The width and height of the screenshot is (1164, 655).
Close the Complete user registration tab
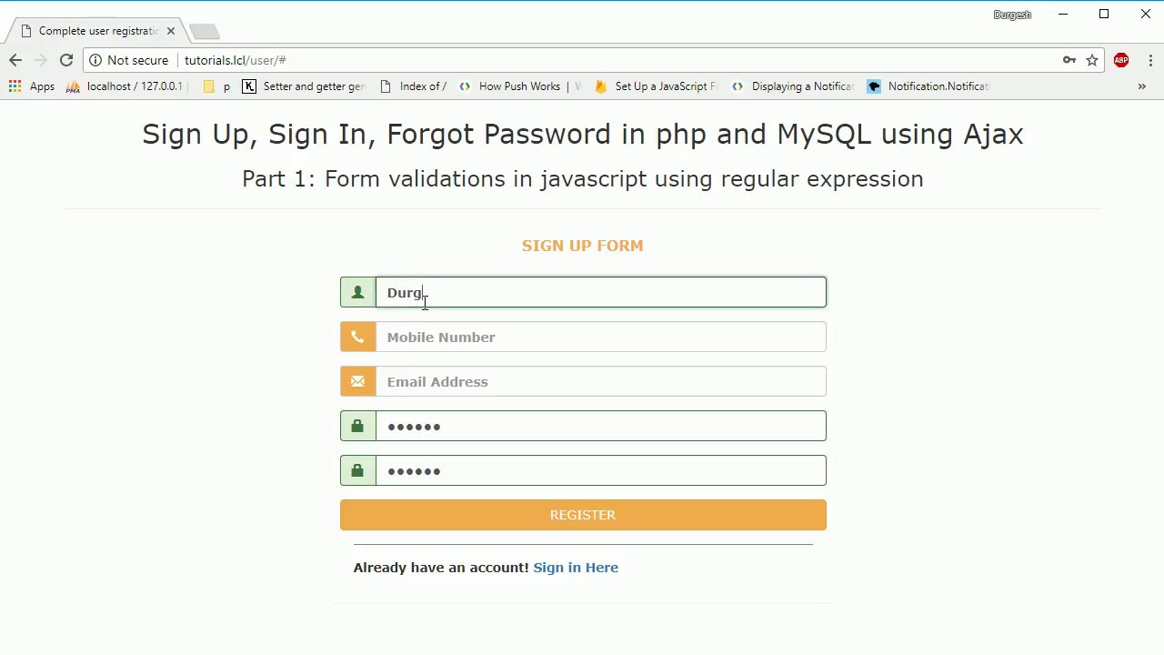[170, 31]
